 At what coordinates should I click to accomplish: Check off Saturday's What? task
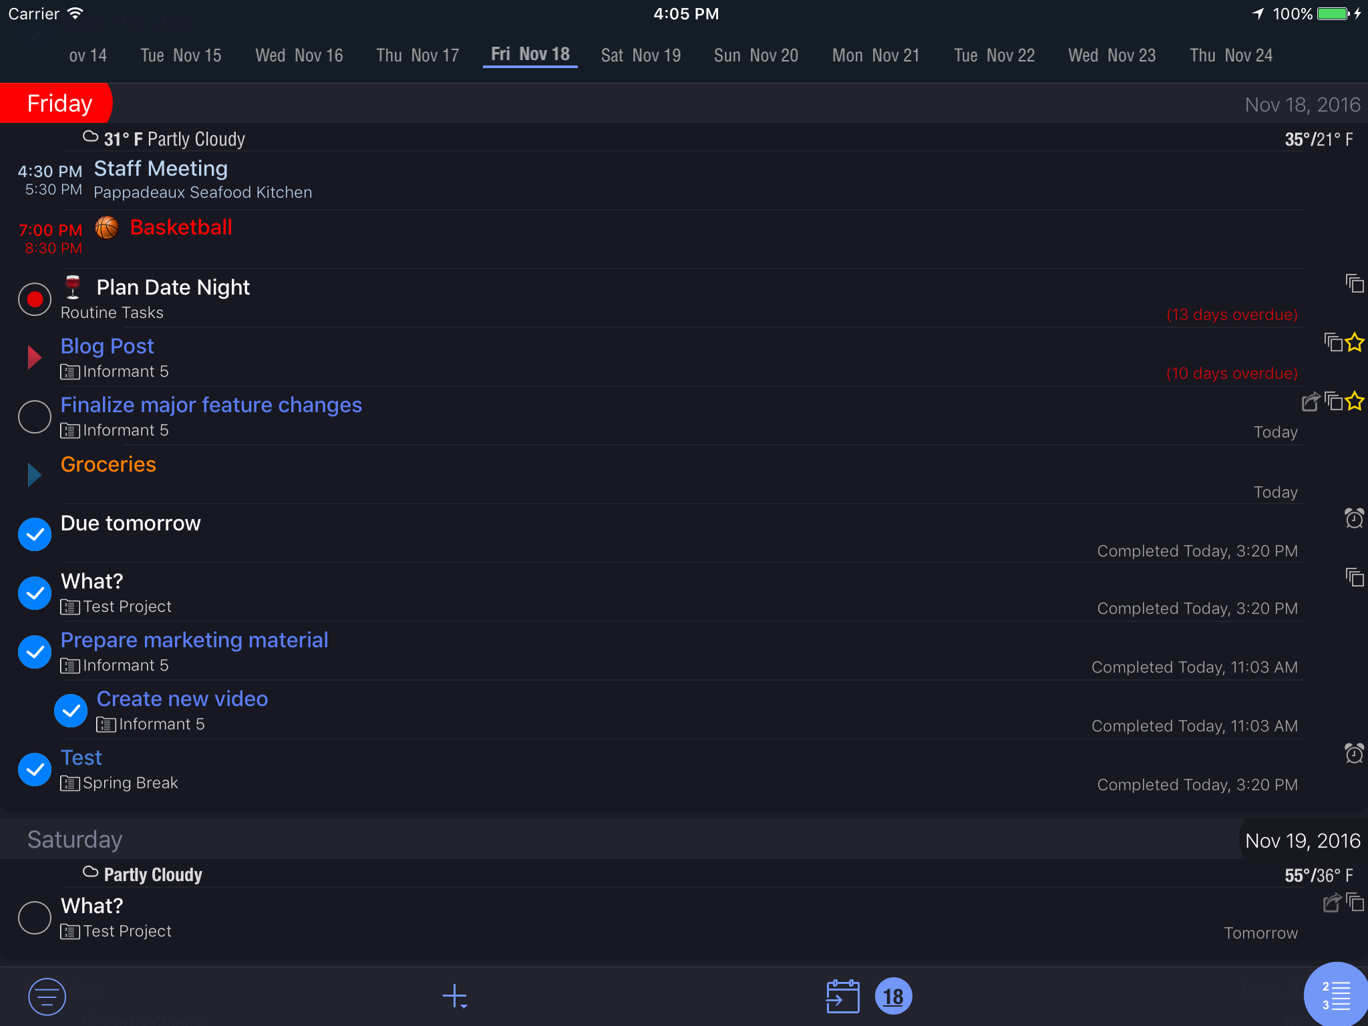34,917
